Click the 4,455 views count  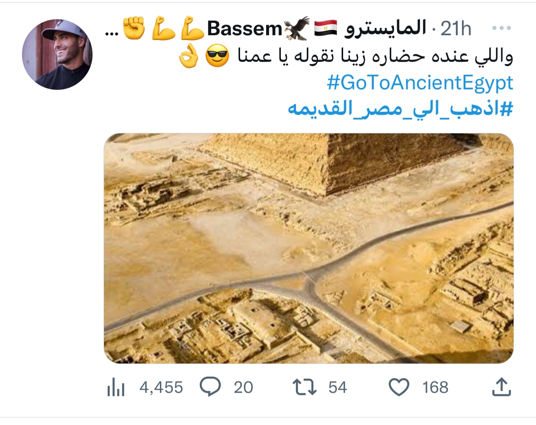tap(161, 388)
